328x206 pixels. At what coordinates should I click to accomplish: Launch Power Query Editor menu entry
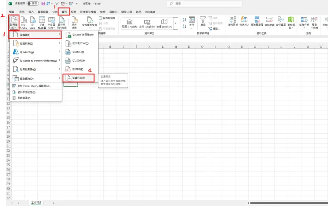click(x=36, y=86)
